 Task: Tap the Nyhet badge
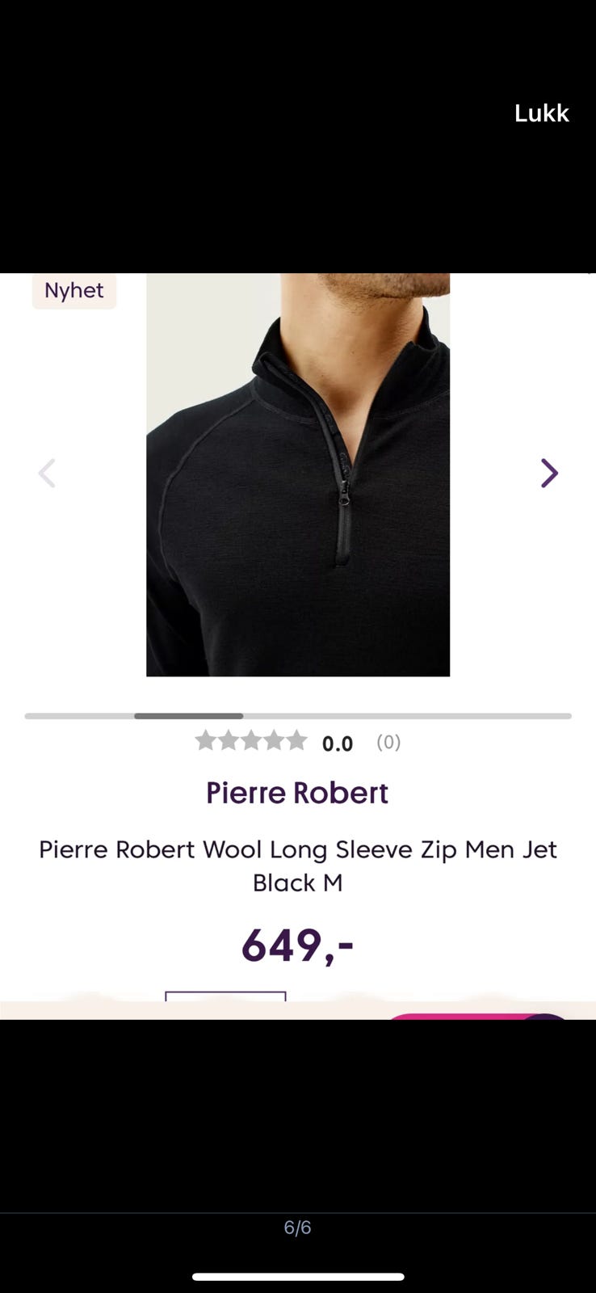click(x=74, y=291)
